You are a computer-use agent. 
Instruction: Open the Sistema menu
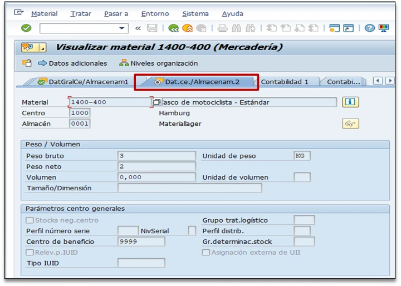click(x=195, y=13)
